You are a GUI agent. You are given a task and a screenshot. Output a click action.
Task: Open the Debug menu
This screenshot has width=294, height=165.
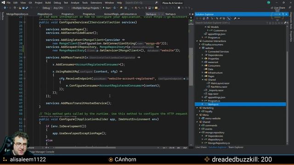click(x=57, y=3)
